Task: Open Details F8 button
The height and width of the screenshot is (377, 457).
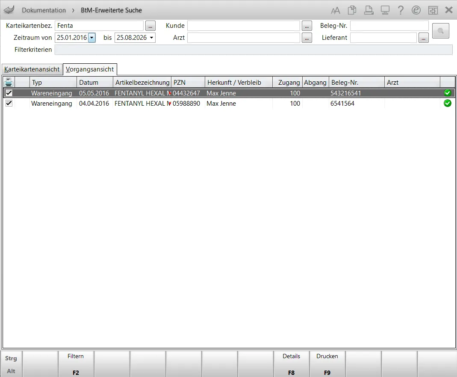Action: 292,364
